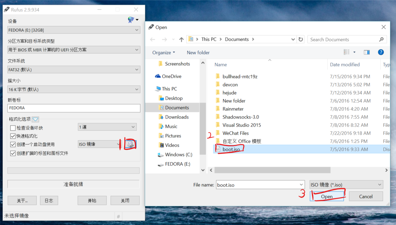The image size is (396, 225).
Task: Click the FEDORA (E:) drive icon in sidebar
Action: click(160, 164)
